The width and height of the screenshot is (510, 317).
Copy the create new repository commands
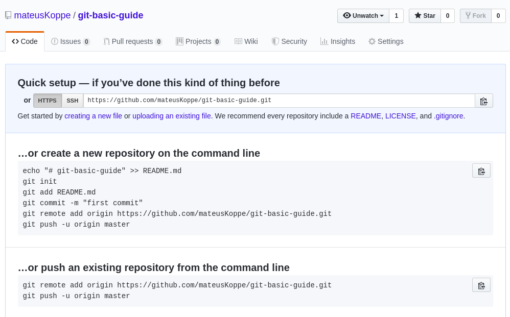[481, 170]
